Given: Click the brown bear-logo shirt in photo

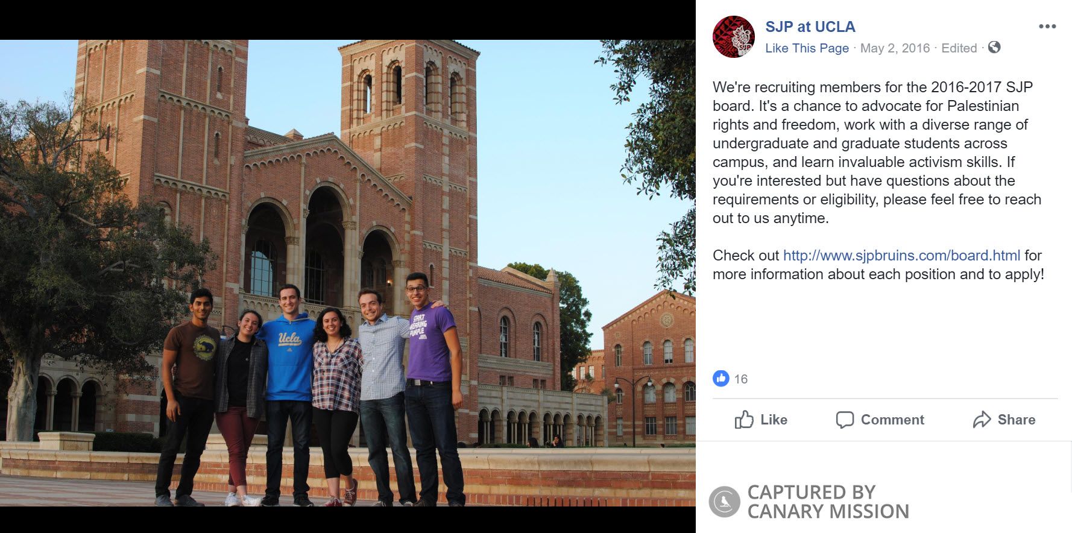Looking at the screenshot, I should 192,356.
